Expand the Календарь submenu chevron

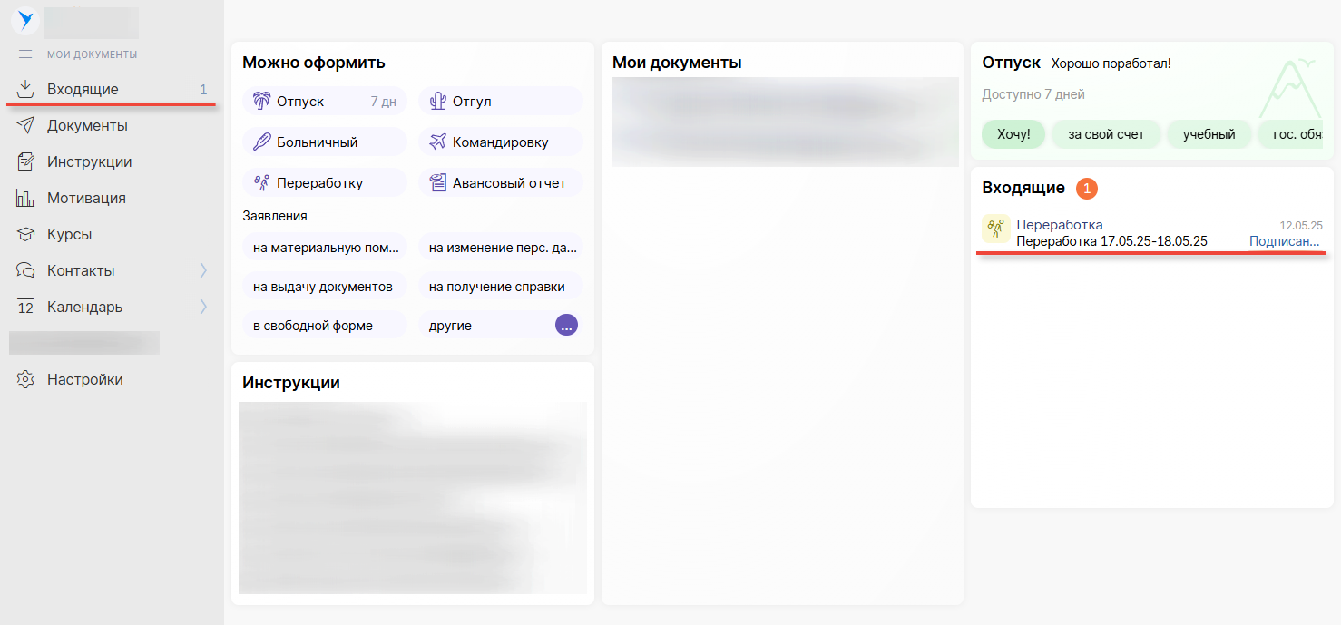coord(203,307)
